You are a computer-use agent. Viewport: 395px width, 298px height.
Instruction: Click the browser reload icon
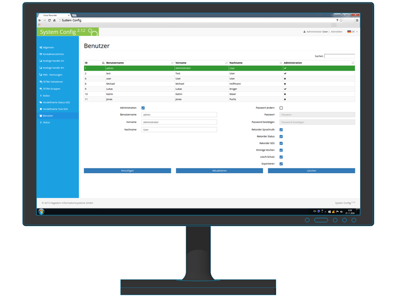[49, 20]
